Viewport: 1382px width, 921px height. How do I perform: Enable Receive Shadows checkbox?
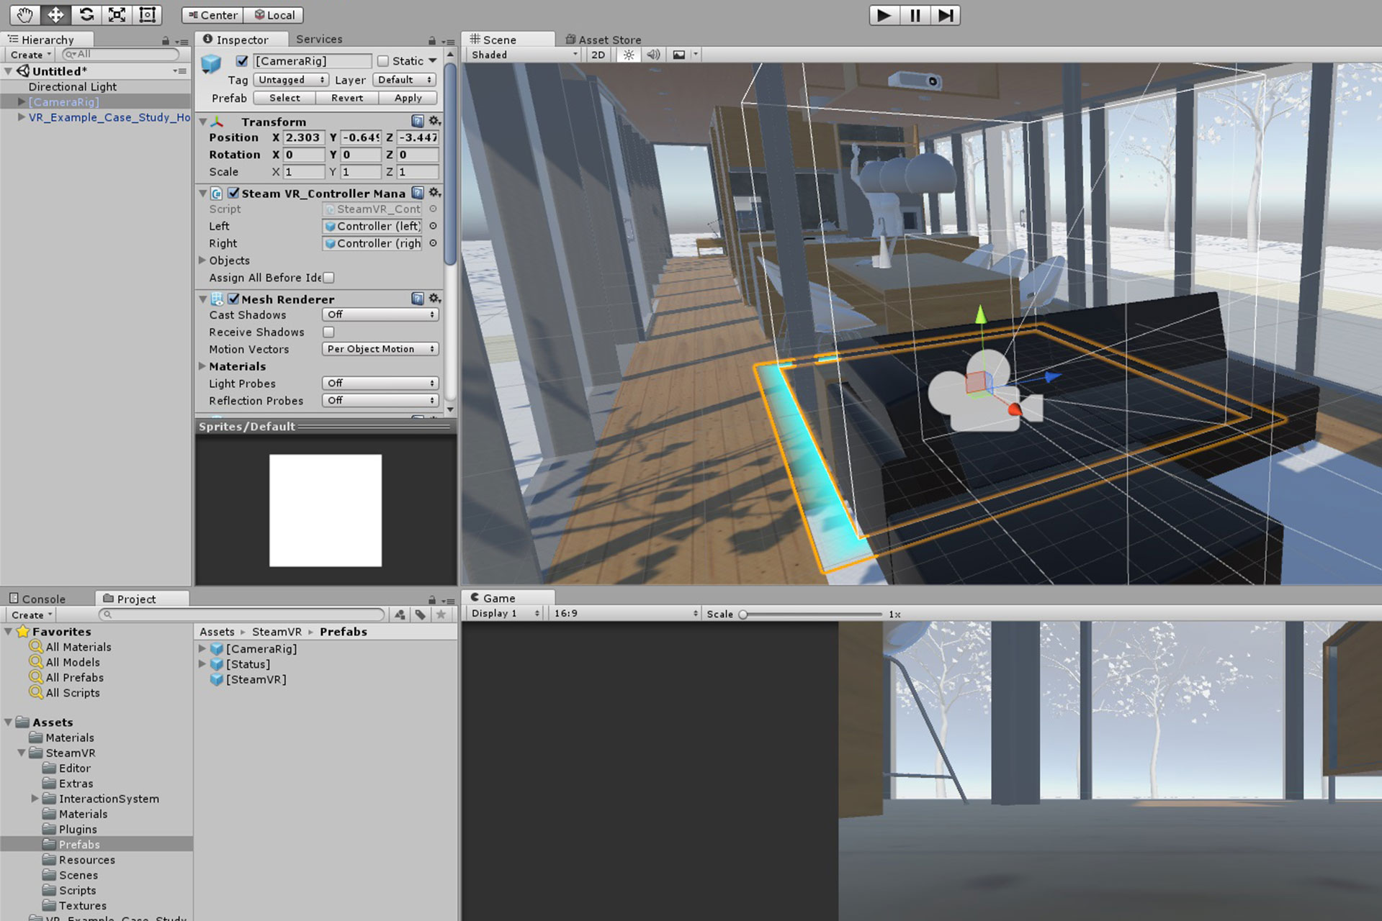328,332
